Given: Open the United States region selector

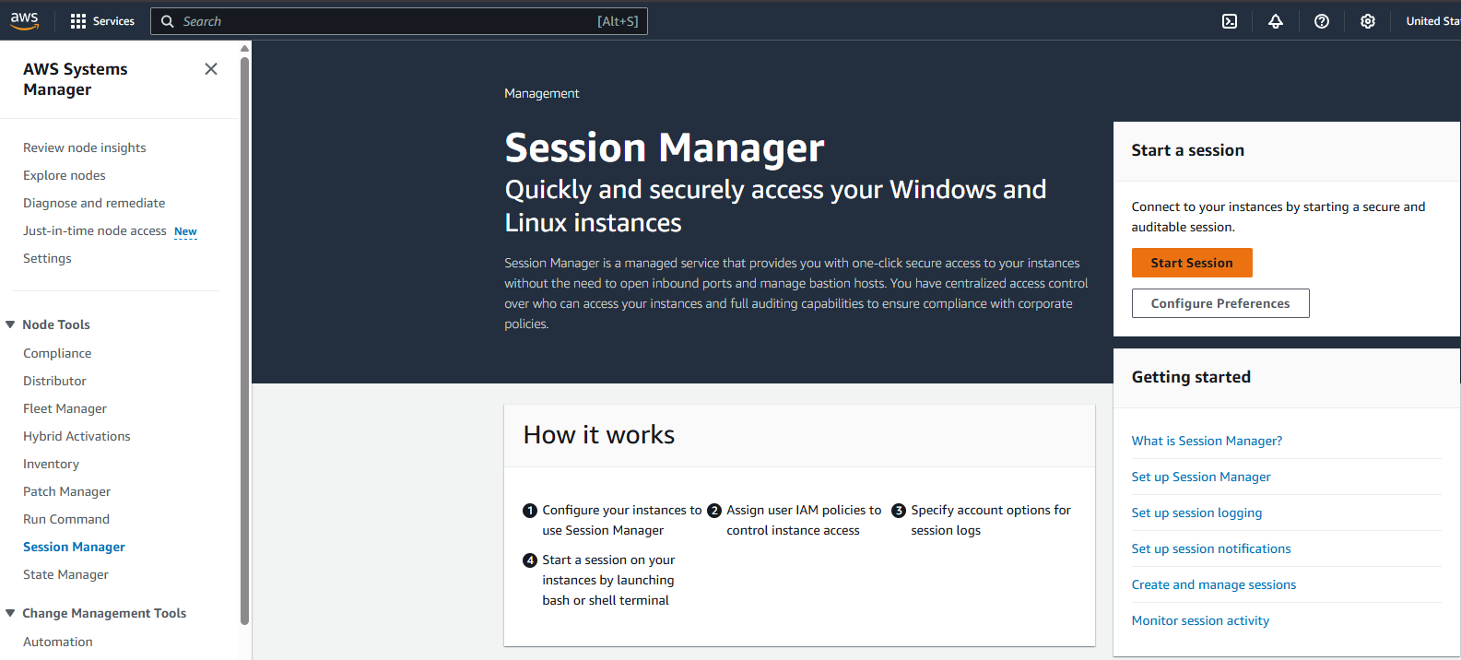Looking at the screenshot, I should (x=1432, y=21).
